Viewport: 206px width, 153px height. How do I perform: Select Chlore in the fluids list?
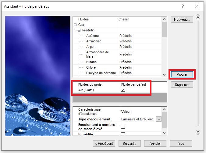(x=91, y=67)
